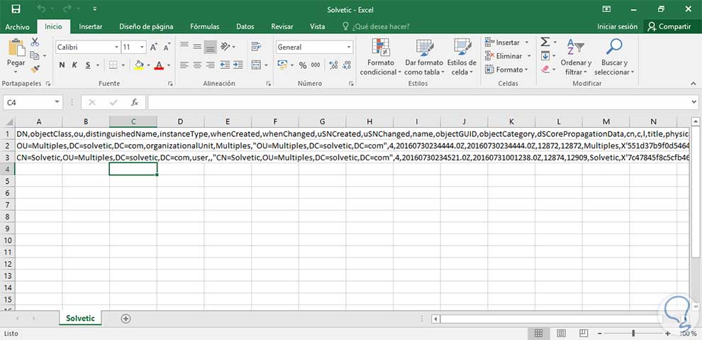Increase font size with larger A icon
702x340 pixels.
(x=154, y=47)
